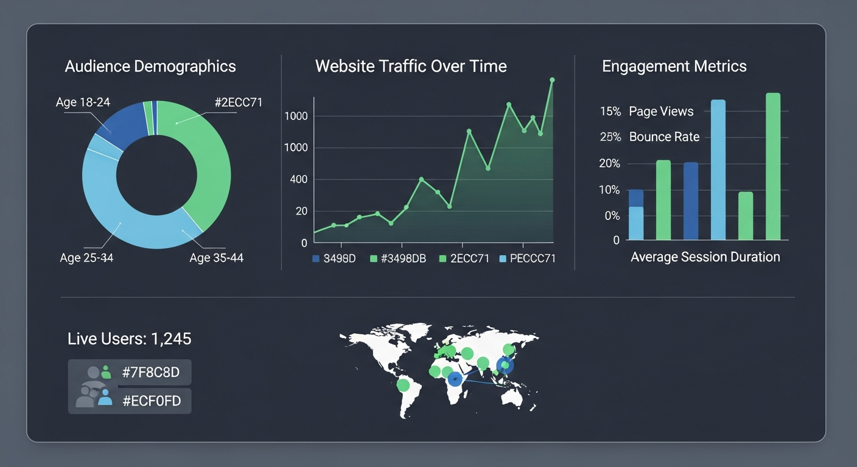Click the Live Users: 1,245 counter
The width and height of the screenshot is (857, 467).
click(128, 339)
